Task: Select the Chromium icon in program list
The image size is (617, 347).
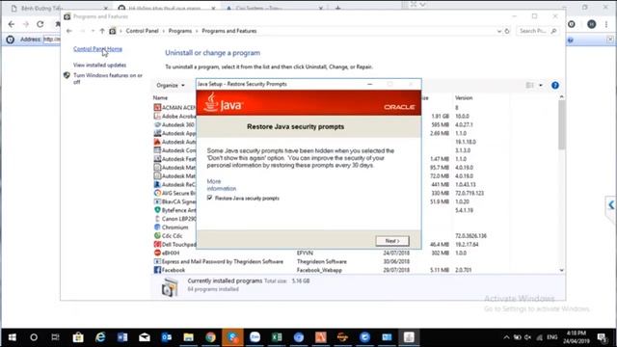Action: (157, 227)
